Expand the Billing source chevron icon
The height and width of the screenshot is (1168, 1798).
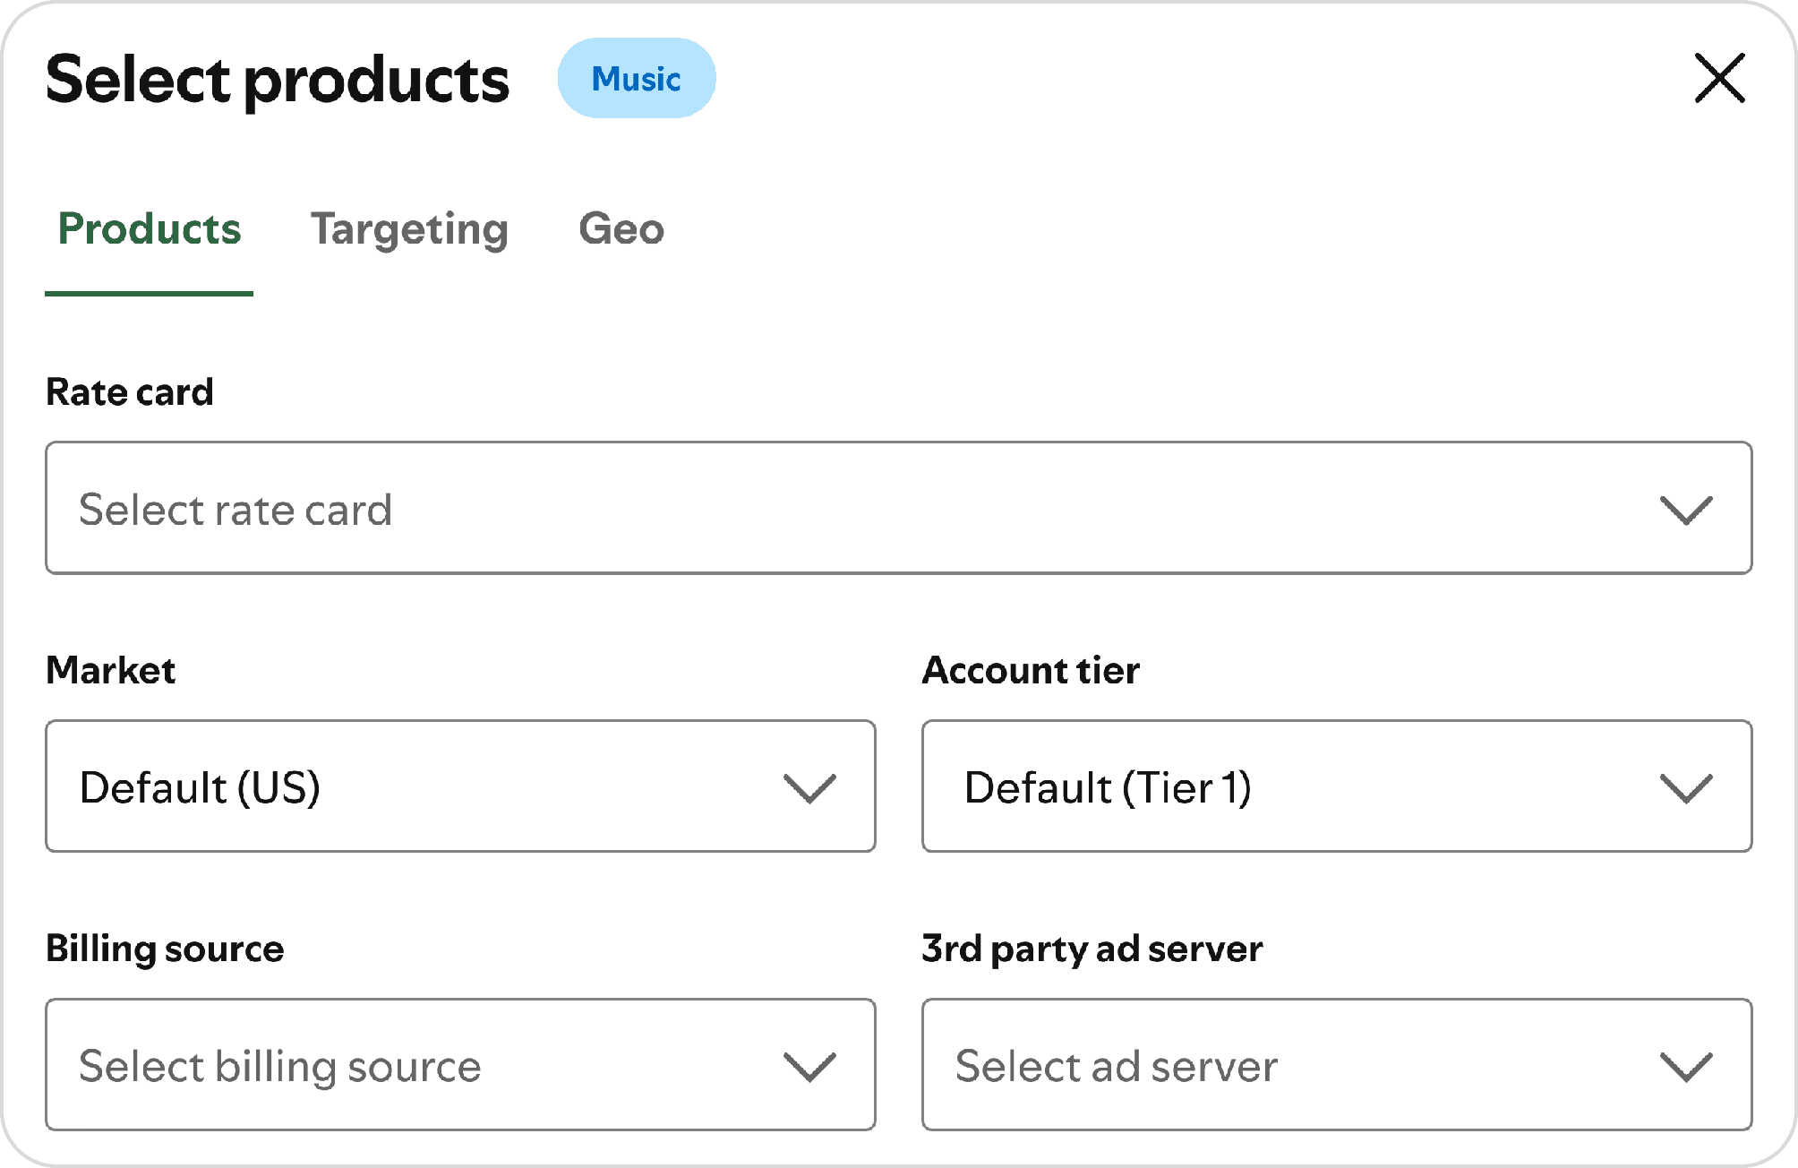[809, 1066]
